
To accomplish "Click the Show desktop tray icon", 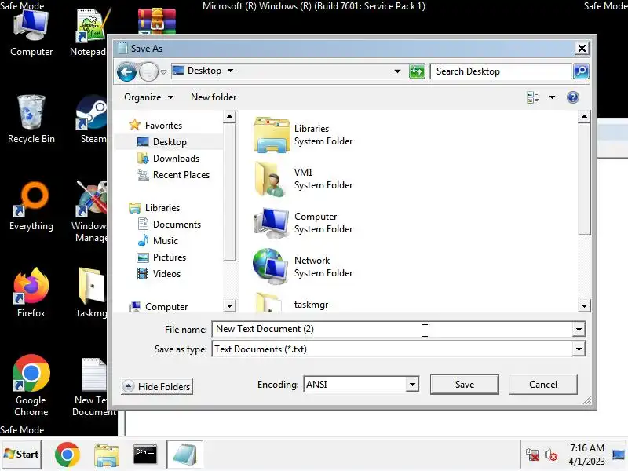I will coord(619,455).
